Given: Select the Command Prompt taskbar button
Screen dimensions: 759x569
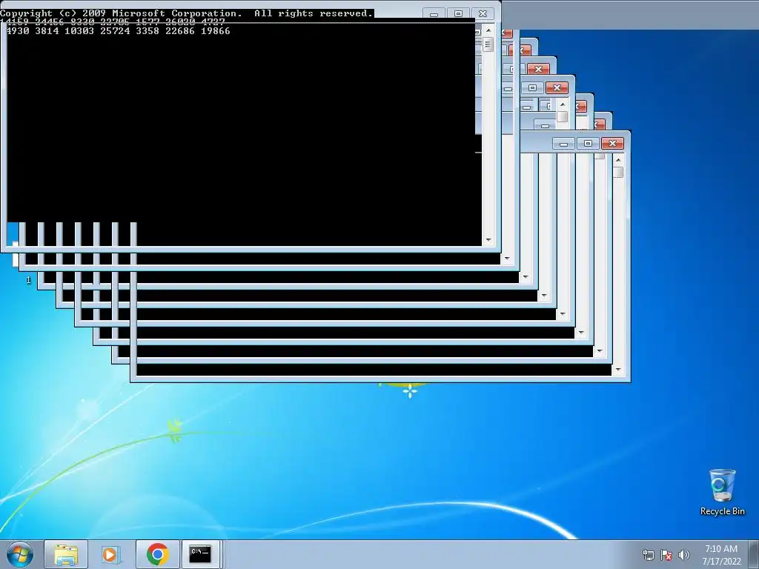Looking at the screenshot, I should click(x=200, y=554).
